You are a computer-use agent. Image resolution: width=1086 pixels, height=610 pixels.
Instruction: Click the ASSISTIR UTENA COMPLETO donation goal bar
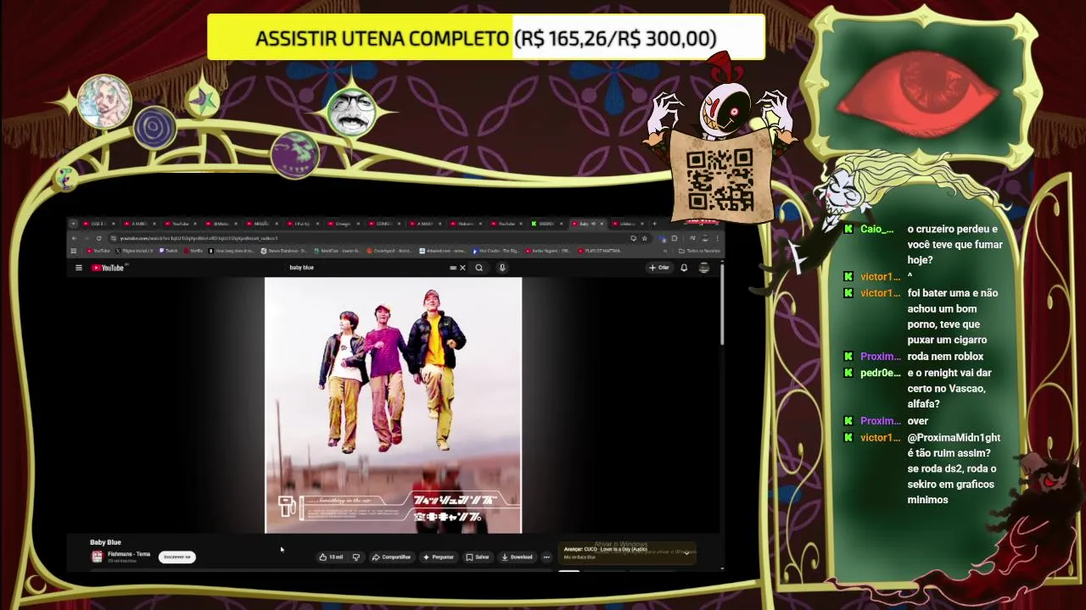(486, 38)
